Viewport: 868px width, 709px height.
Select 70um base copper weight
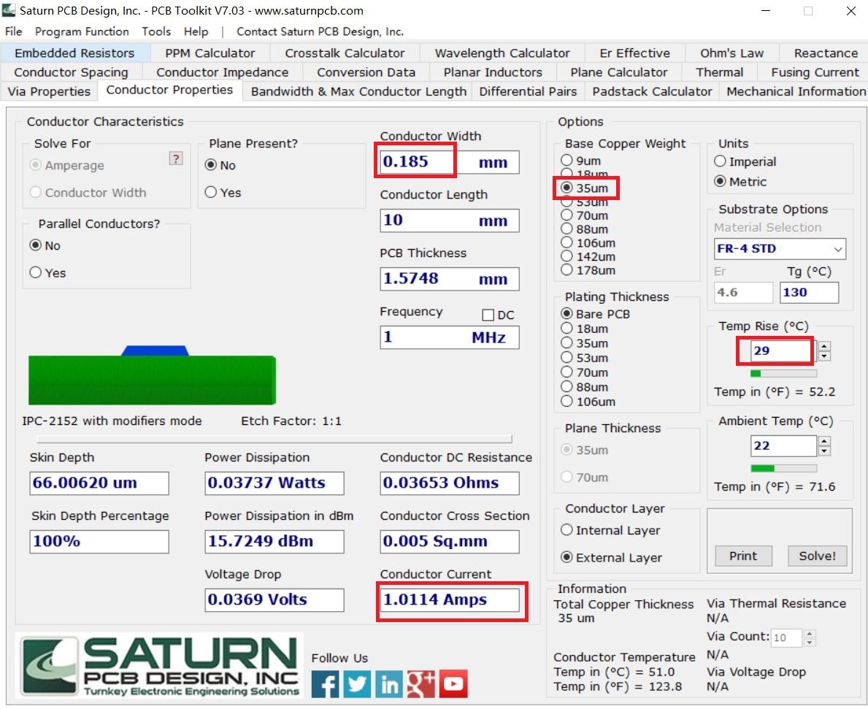coord(566,215)
